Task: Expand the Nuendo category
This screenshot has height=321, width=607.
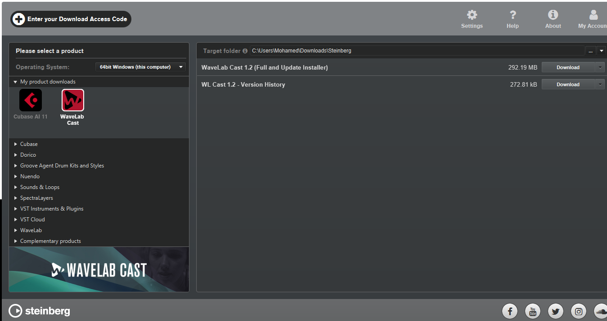Action: [x=16, y=176]
